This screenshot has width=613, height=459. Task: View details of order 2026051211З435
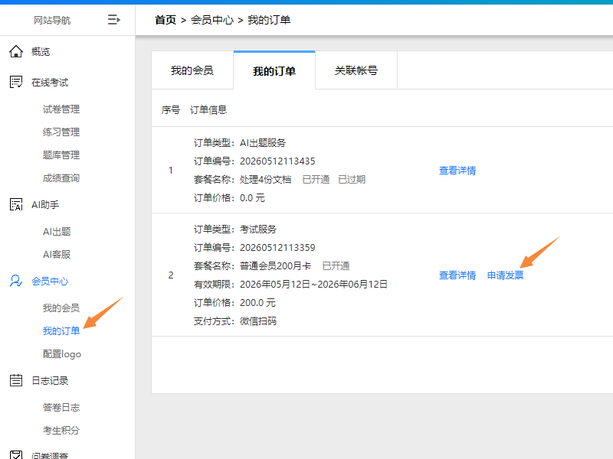tap(457, 171)
